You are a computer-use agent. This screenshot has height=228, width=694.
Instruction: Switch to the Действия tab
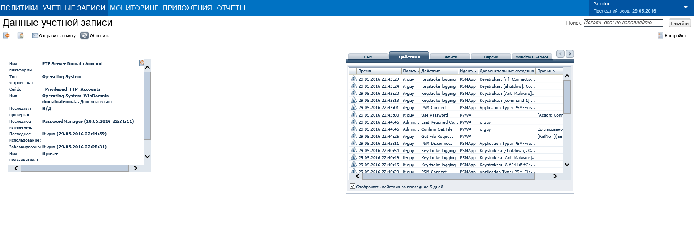tap(409, 56)
